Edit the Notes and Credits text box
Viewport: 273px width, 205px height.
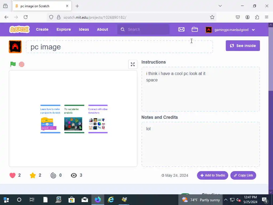200,144
